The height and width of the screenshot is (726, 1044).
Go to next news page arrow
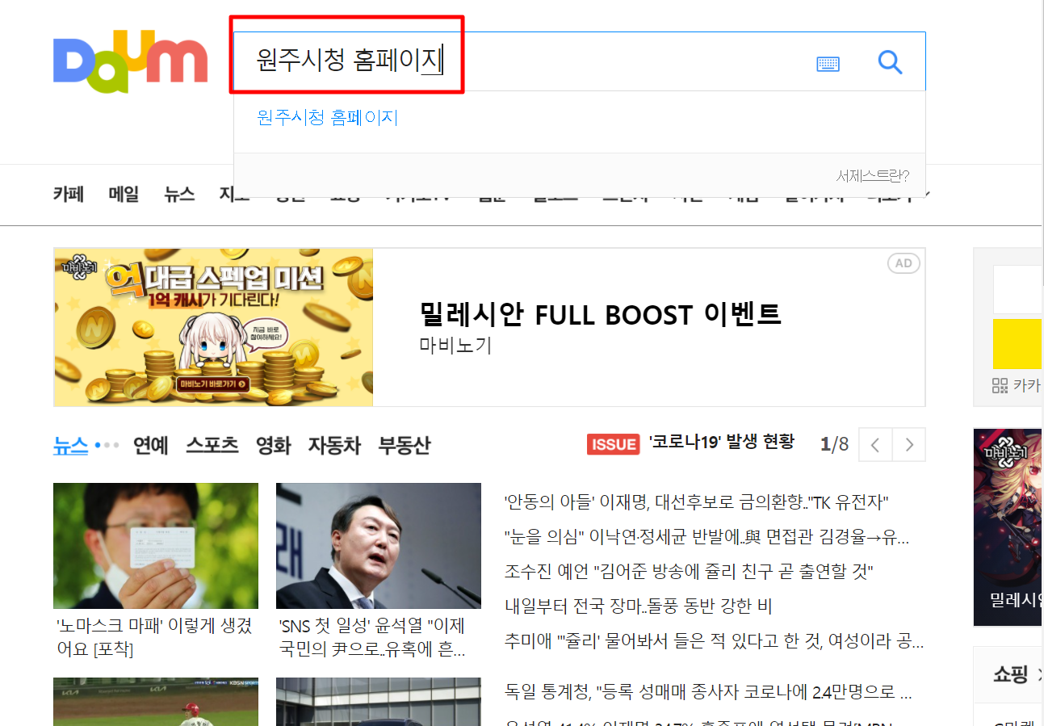point(909,444)
